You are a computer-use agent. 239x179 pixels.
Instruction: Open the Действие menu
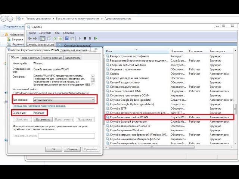[x=44, y=33]
